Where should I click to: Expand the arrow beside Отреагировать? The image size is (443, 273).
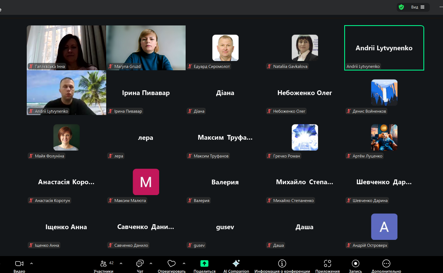tap(184, 263)
